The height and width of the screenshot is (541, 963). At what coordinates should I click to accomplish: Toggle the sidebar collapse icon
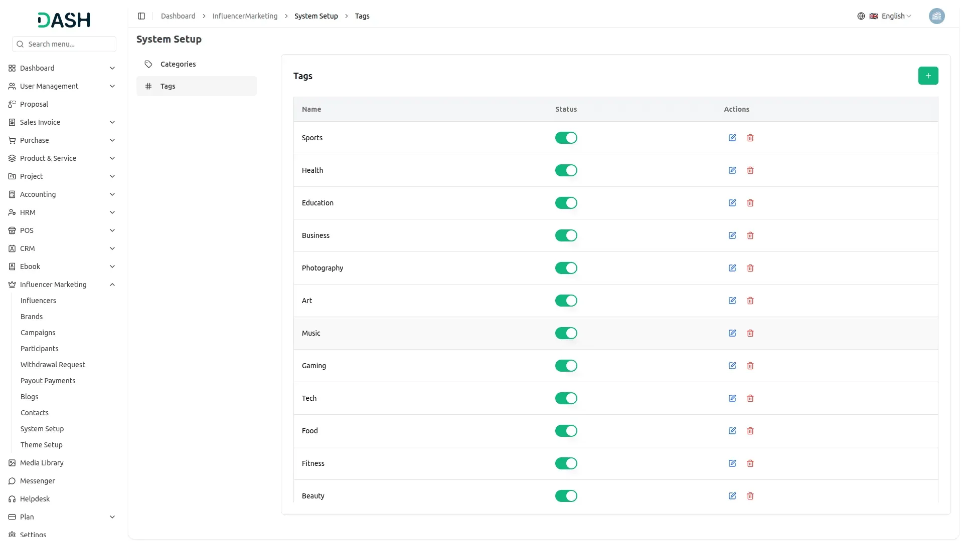(x=141, y=16)
